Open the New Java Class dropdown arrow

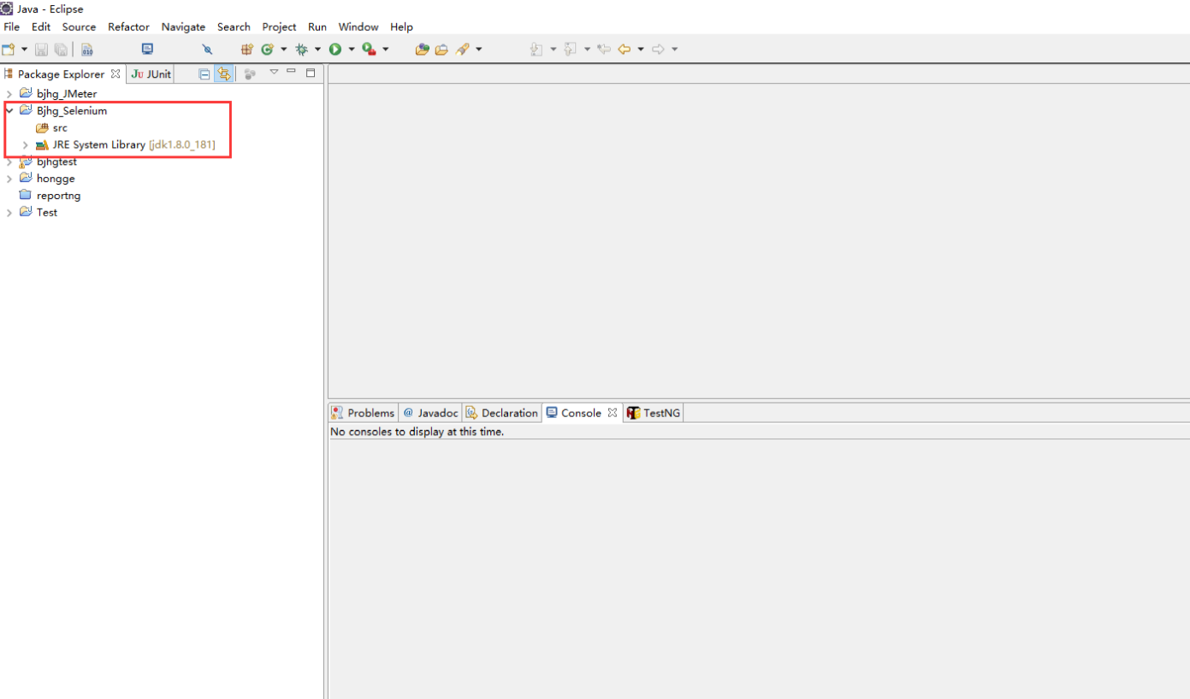[x=283, y=50]
